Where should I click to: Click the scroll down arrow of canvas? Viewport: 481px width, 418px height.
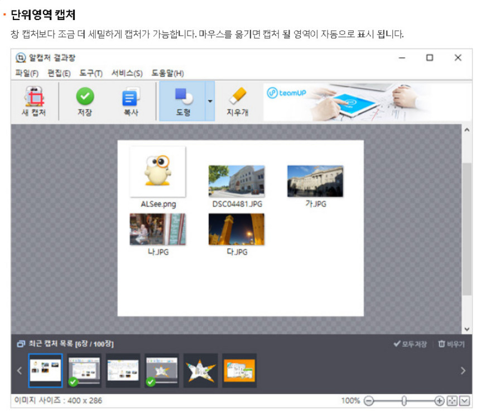(x=467, y=329)
